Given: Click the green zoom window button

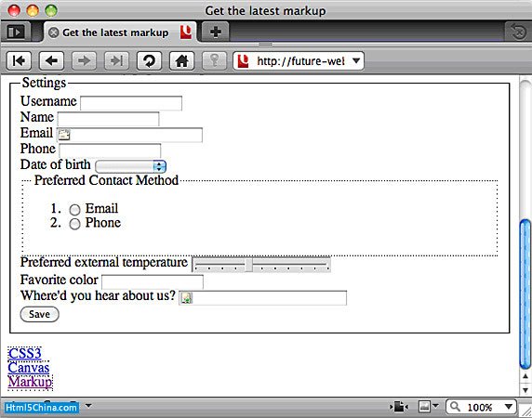Looking at the screenshot, I should point(51,10).
